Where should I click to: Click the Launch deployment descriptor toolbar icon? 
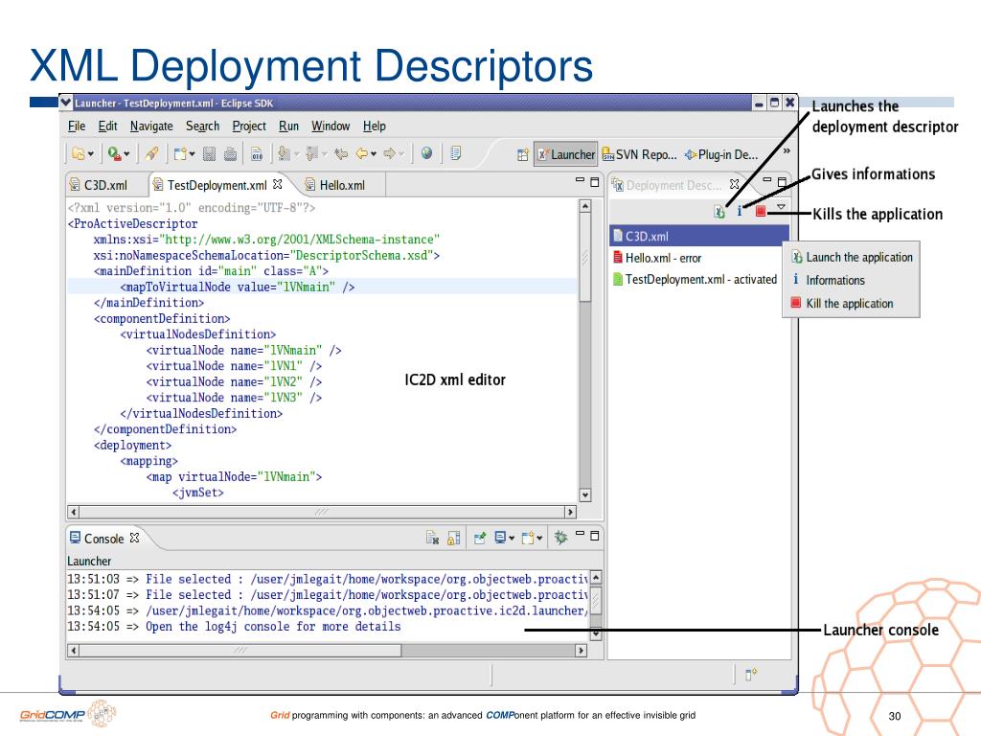[x=719, y=212]
